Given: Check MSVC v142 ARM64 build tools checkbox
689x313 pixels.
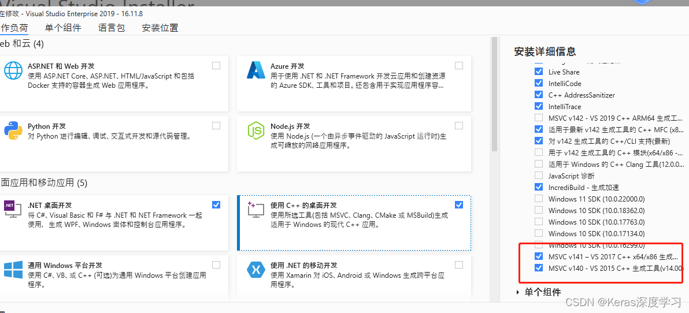Looking at the screenshot, I should click(538, 118).
